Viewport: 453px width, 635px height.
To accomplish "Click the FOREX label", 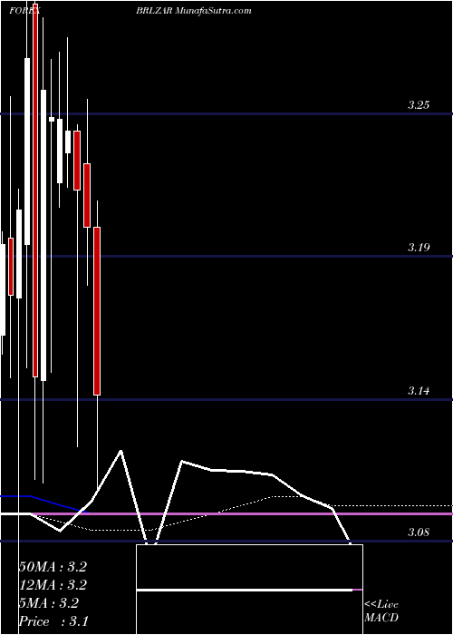I will click(24, 11).
